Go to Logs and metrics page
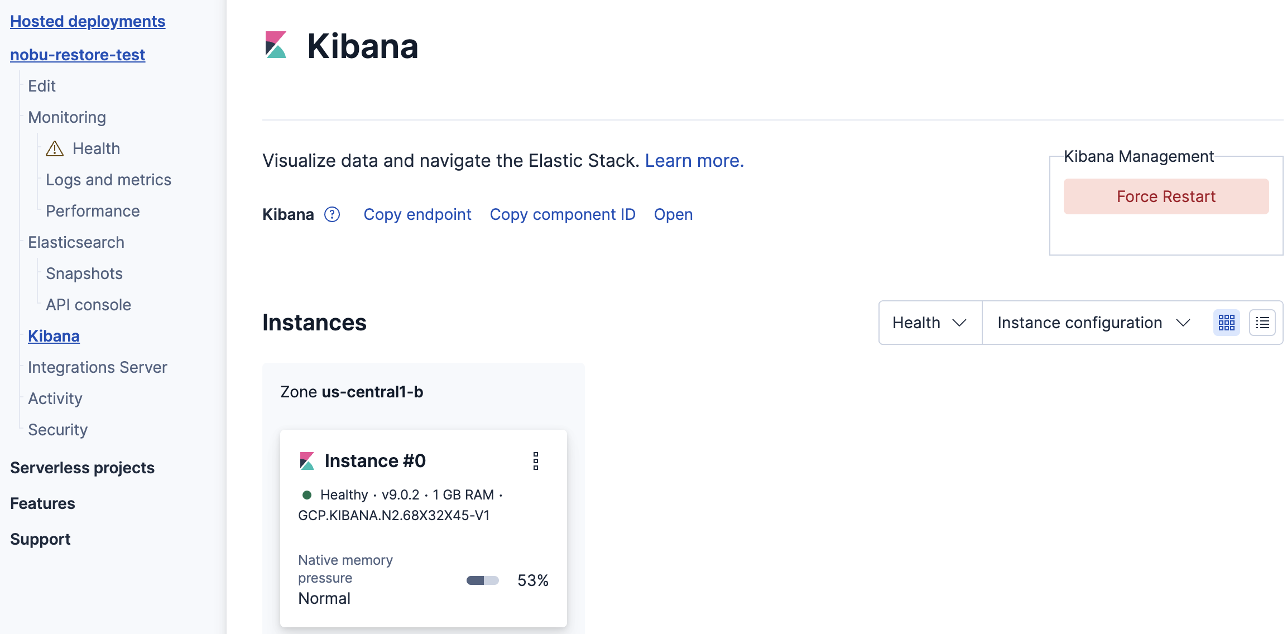 pos(108,180)
